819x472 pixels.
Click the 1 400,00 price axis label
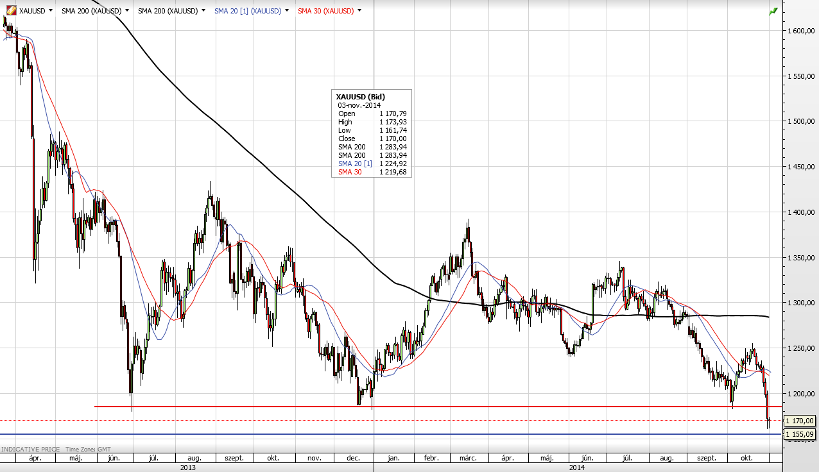point(801,212)
